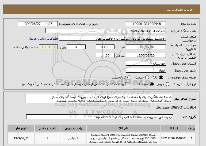Click the quantity cell showing 2
Viewport: 206px width, 146px height.
[x=47, y=138]
